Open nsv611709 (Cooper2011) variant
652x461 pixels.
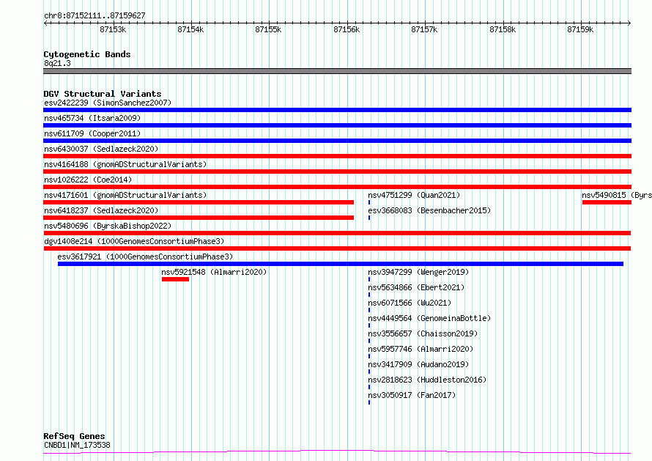pyautogui.click(x=92, y=133)
